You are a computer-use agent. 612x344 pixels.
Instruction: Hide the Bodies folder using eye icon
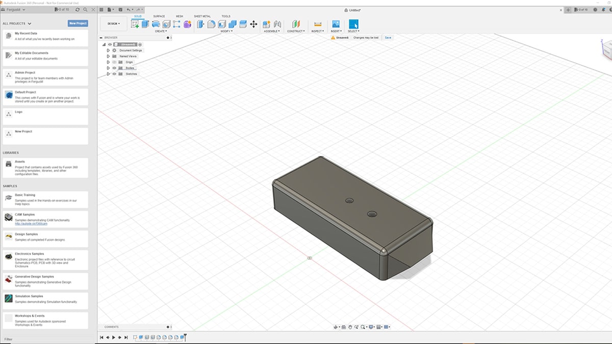click(x=114, y=68)
